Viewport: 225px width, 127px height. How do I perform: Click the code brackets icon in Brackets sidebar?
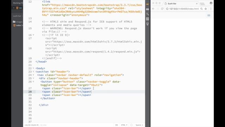point(147,19)
